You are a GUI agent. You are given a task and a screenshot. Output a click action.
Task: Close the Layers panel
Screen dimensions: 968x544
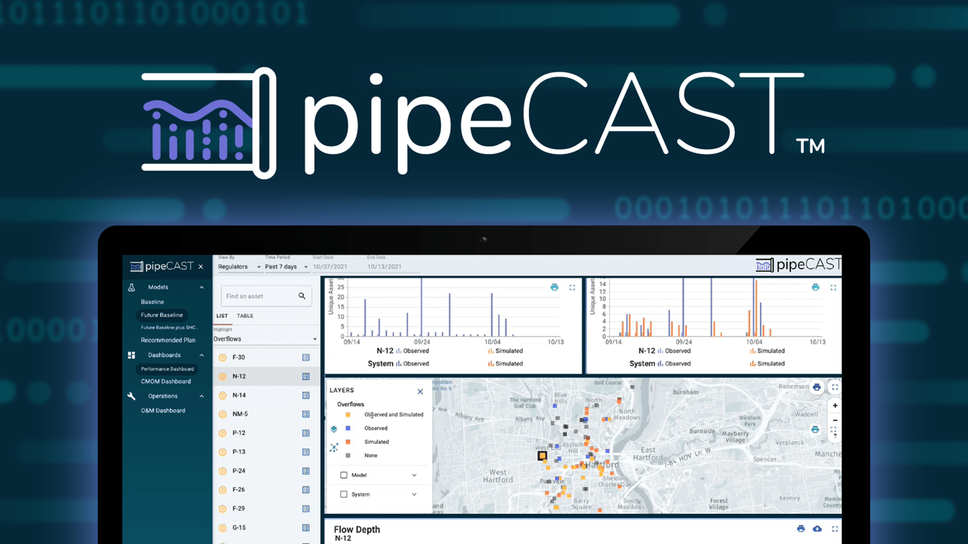420,392
